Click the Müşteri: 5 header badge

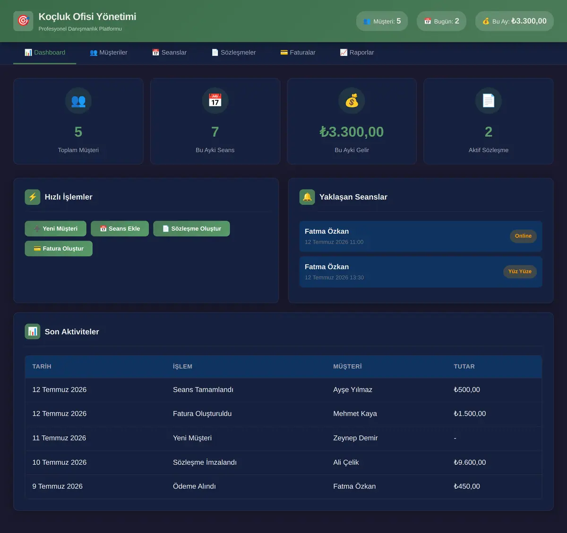click(382, 21)
